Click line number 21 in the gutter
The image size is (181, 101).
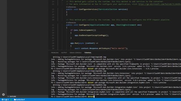[53, 25]
